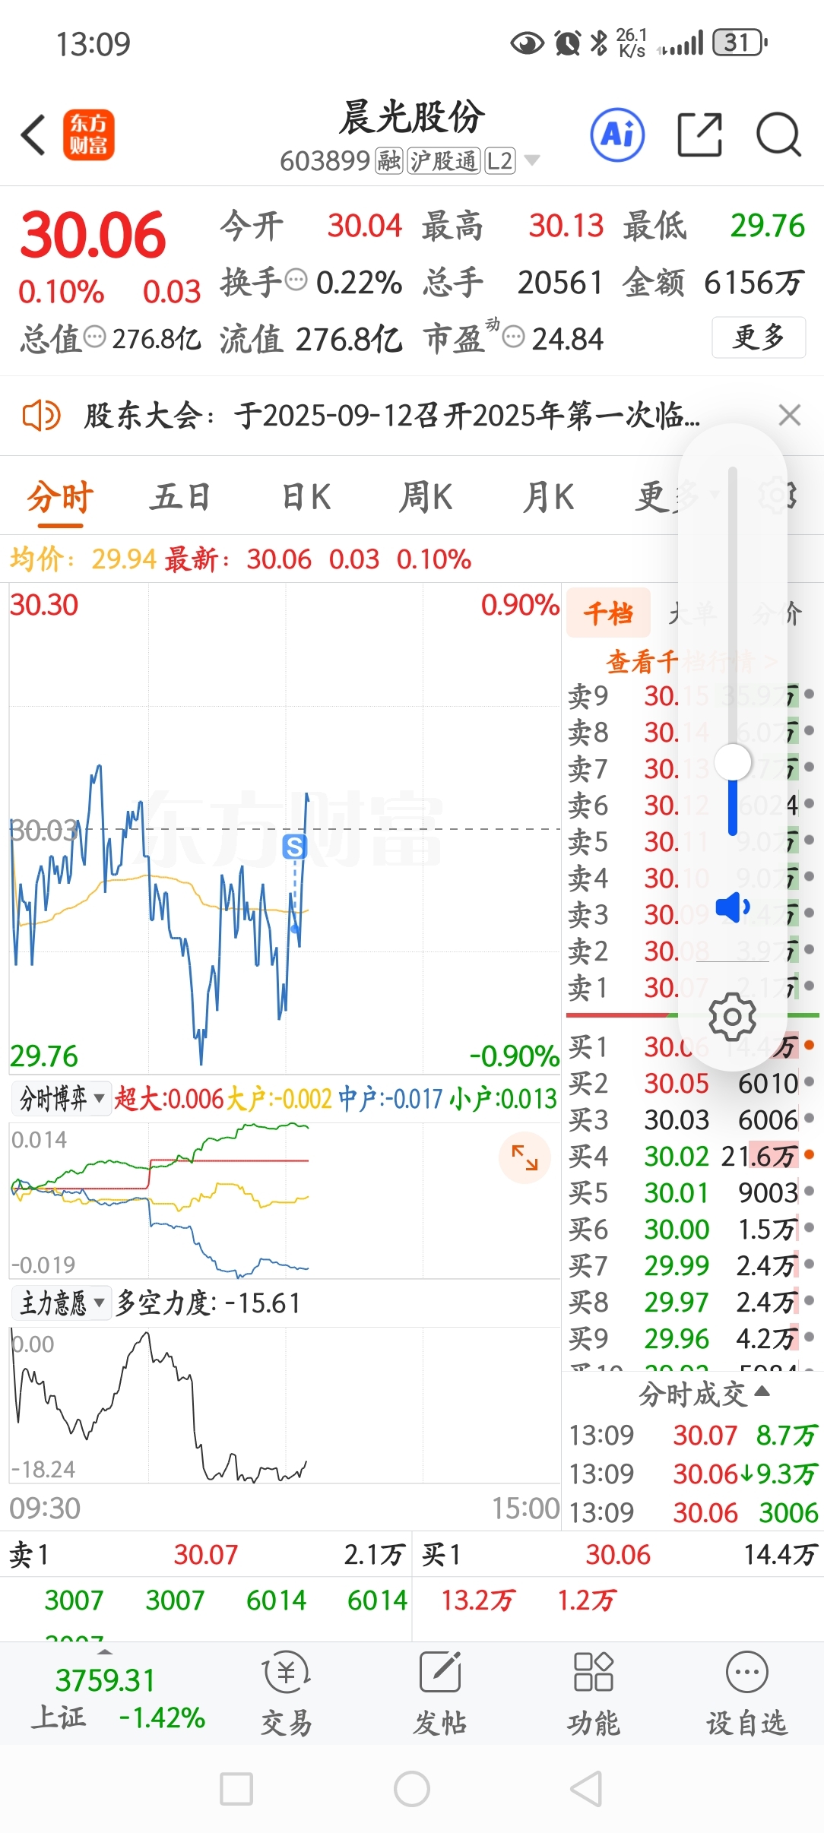Open the 查看千档行情 link

coord(692,662)
